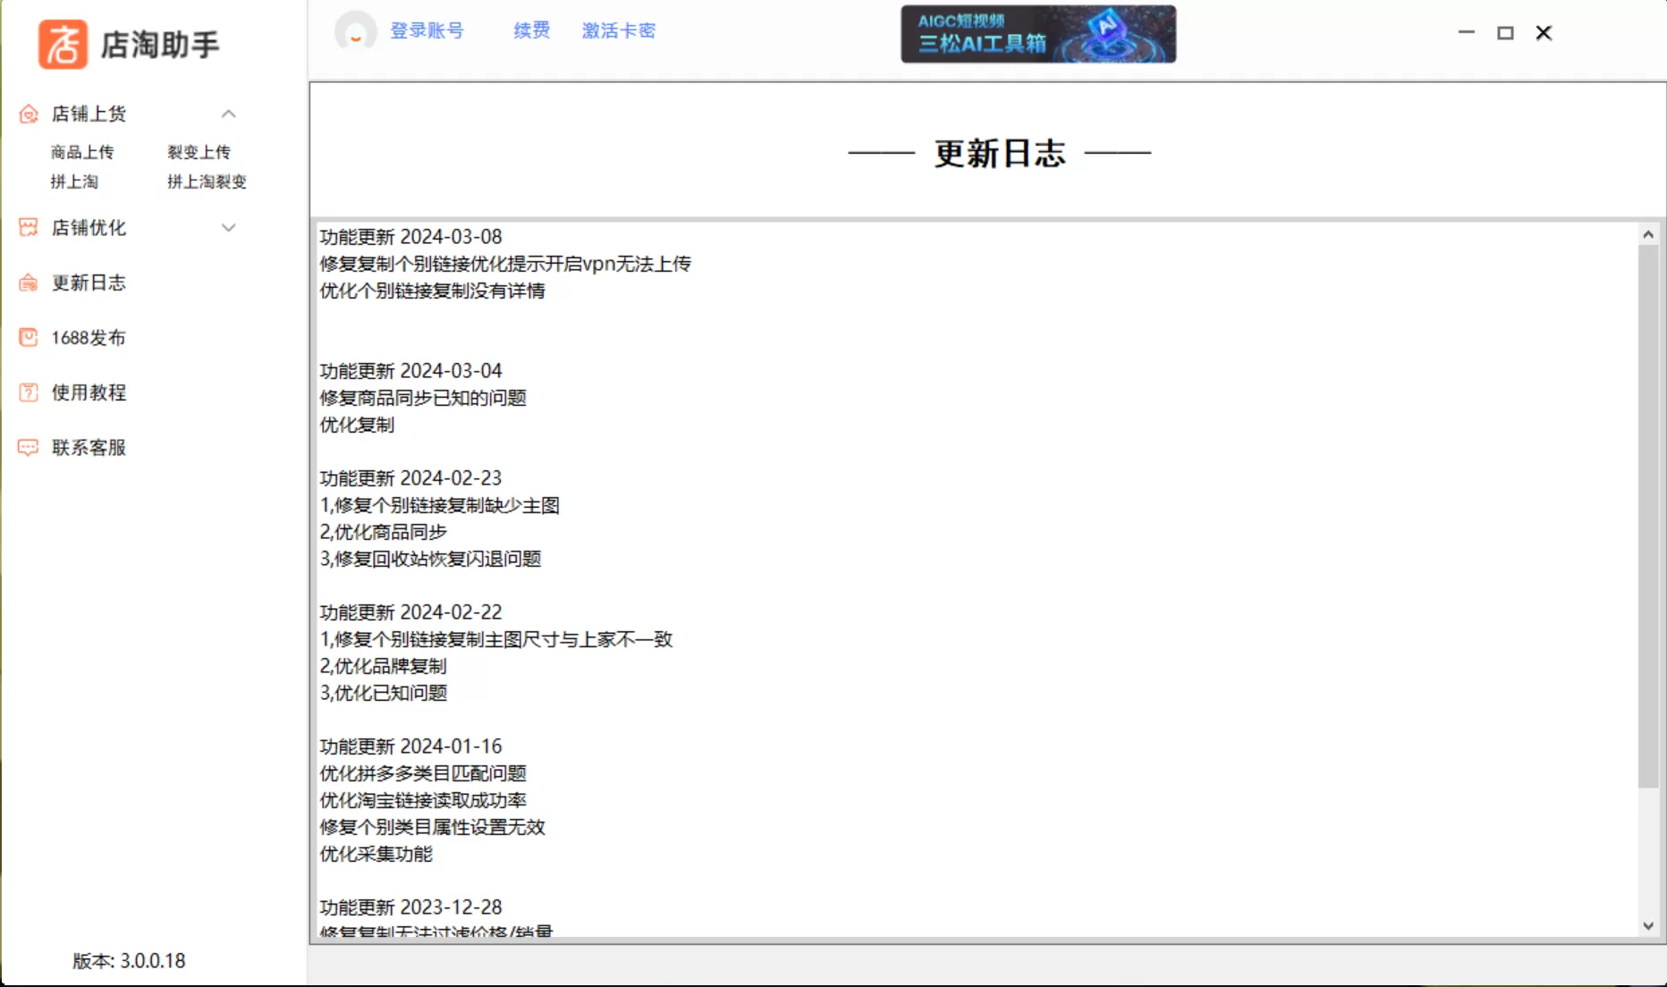The height and width of the screenshot is (987, 1667).
Task: Click the changelog scrollbar down arrow
Action: [1648, 926]
